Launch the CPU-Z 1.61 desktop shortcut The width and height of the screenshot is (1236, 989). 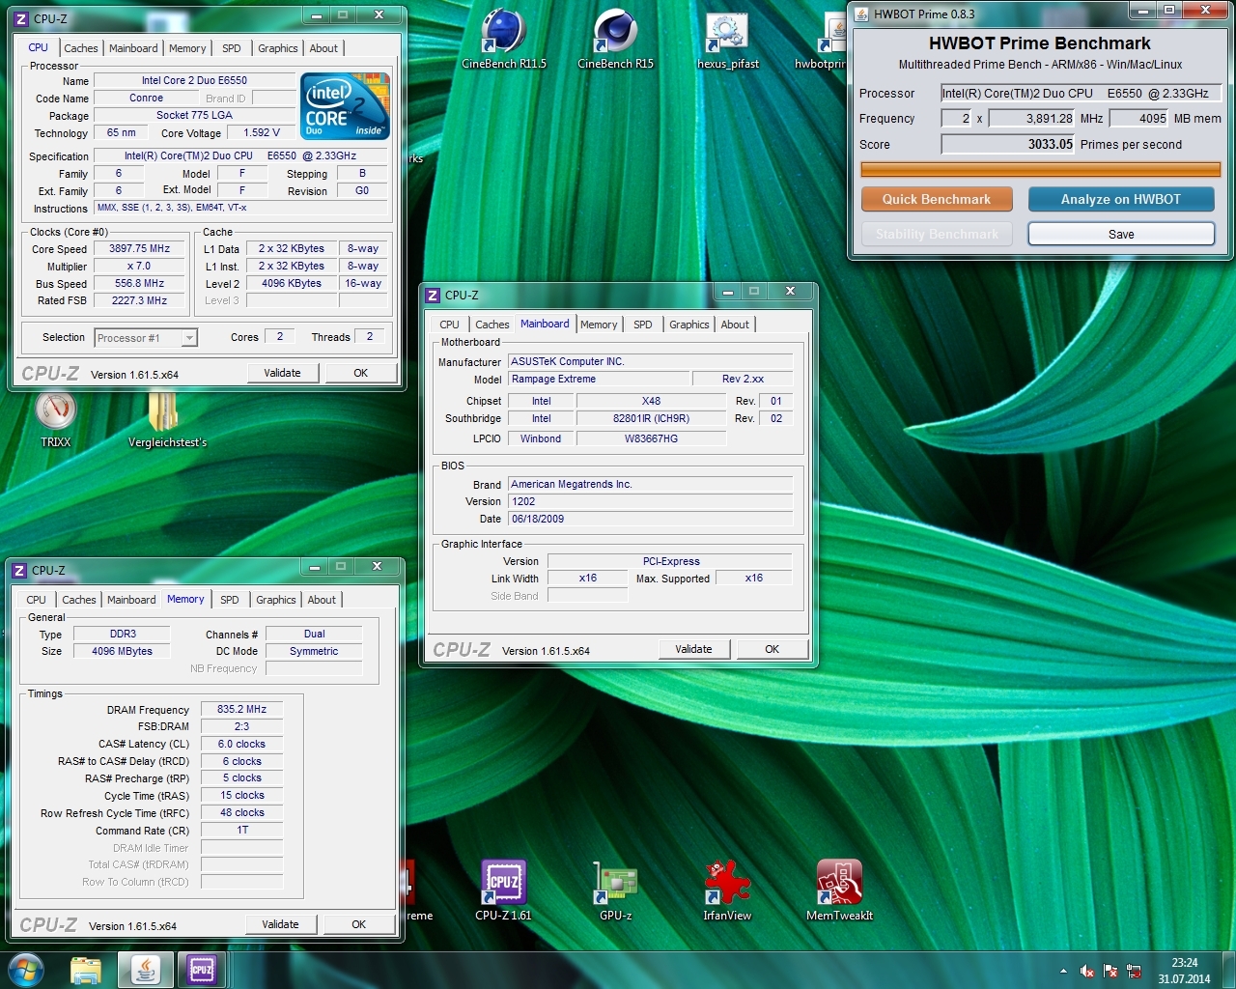[x=503, y=890]
